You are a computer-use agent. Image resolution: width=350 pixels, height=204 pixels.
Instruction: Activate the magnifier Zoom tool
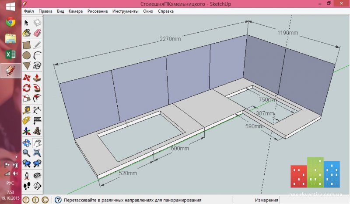click(27, 153)
